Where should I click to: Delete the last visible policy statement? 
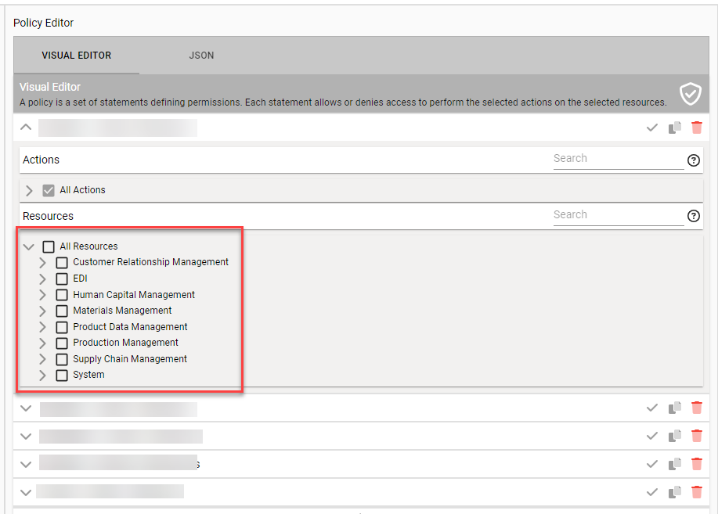click(696, 492)
